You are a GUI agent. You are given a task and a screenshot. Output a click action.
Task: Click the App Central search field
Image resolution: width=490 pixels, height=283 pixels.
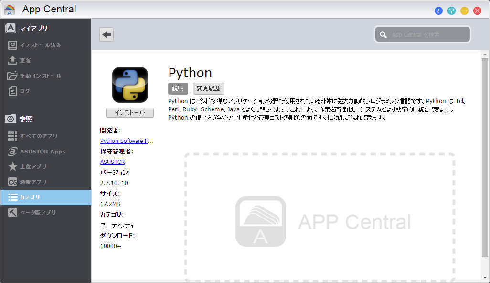point(422,34)
